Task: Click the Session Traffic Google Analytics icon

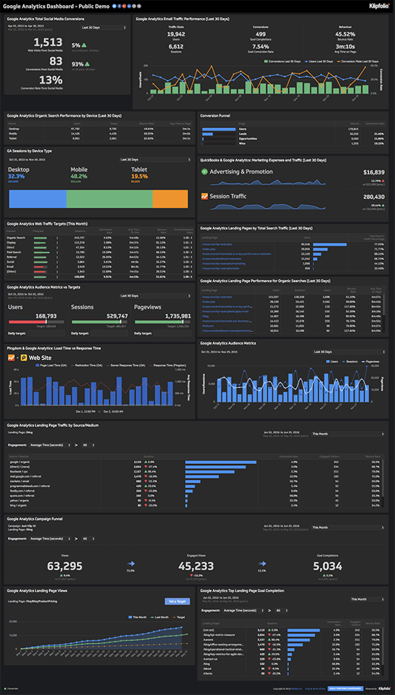Action: point(204,196)
